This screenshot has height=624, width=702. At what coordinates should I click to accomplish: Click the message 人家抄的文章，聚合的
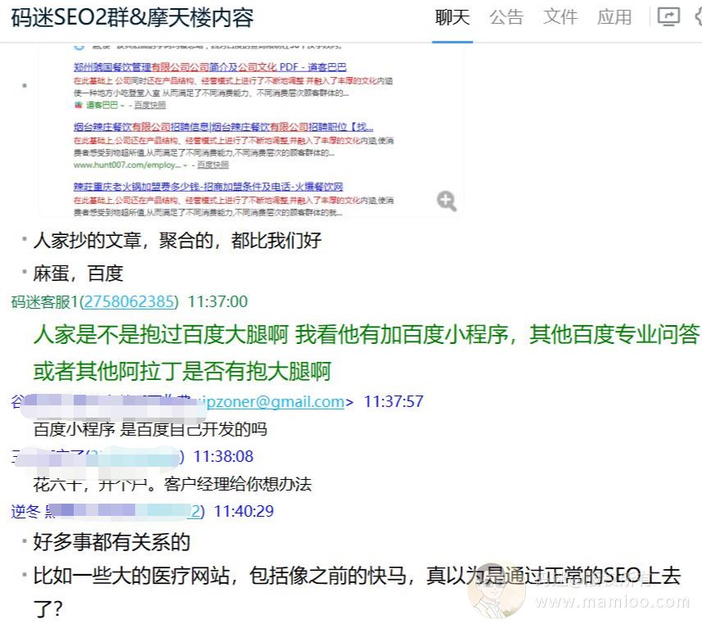177,241
